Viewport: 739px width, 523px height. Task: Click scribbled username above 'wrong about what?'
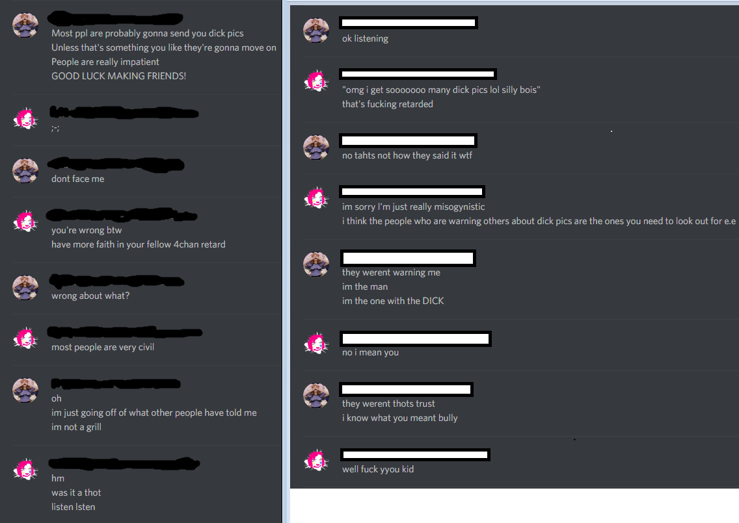(x=116, y=281)
